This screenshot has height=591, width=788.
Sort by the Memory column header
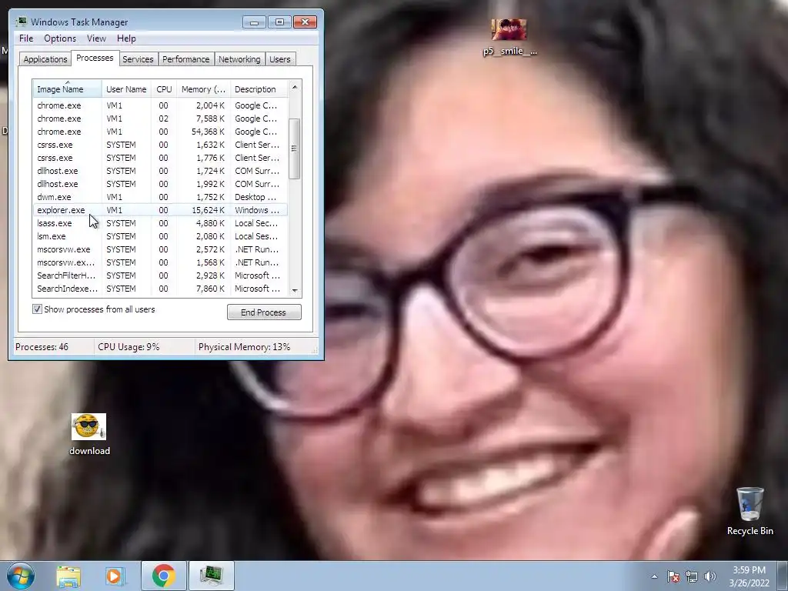click(x=203, y=89)
